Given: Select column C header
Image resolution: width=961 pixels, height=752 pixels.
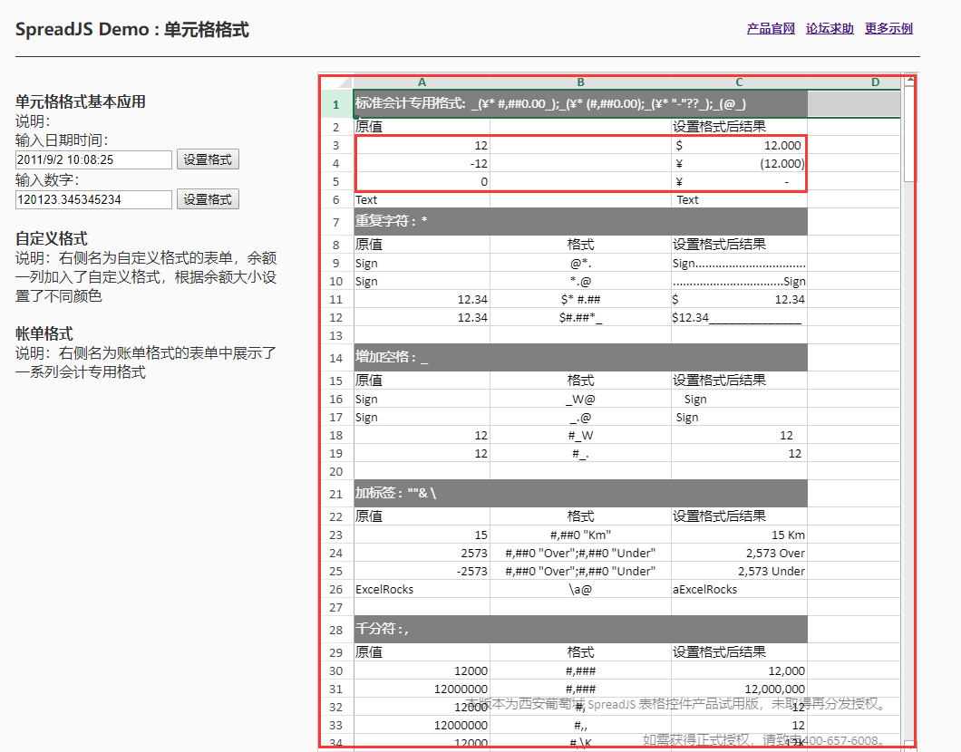Looking at the screenshot, I should [x=739, y=82].
